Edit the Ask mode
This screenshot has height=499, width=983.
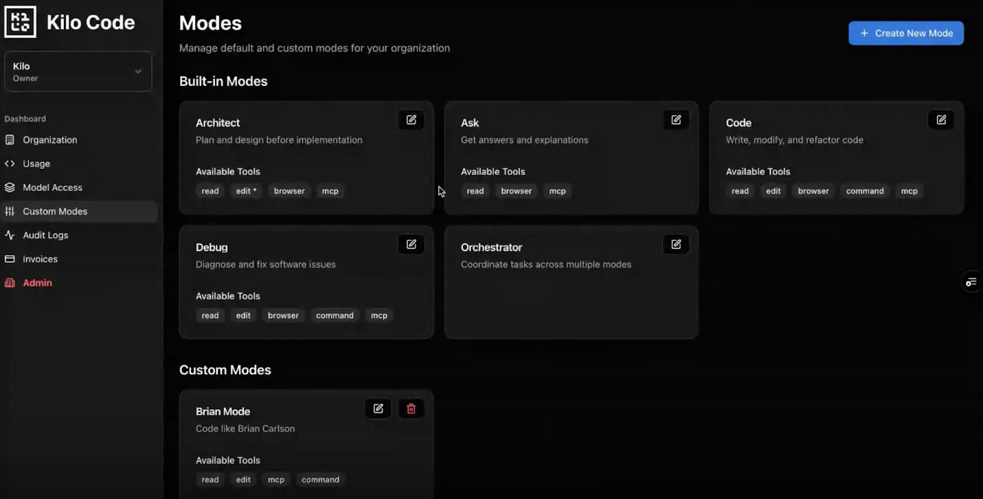(676, 120)
